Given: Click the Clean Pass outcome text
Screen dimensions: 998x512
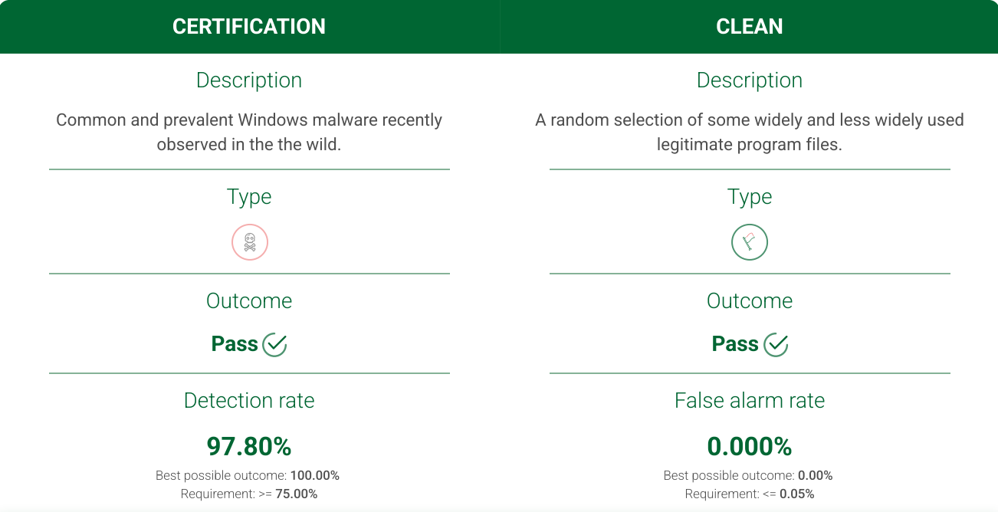Looking at the screenshot, I should (x=735, y=344).
